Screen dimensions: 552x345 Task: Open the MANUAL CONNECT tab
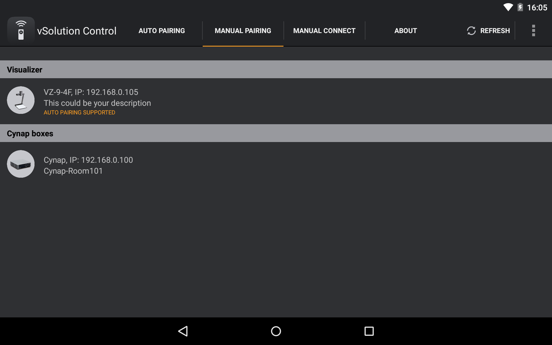(324, 30)
